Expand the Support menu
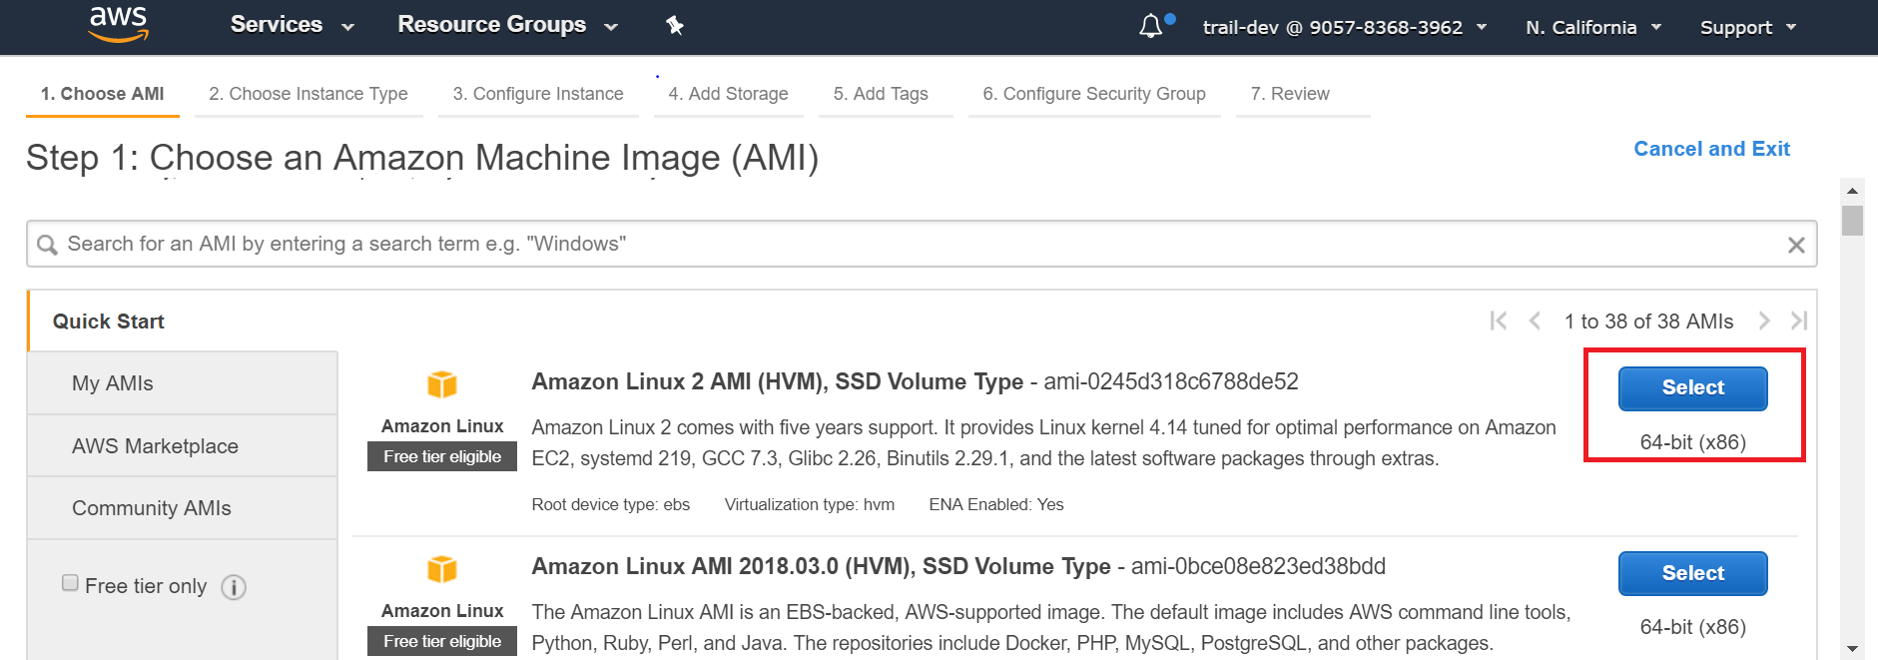The height and width of the screenshot is (660, 1878). tap(1747, 27)
